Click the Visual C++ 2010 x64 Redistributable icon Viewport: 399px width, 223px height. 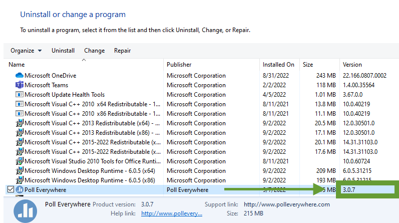pyautogui.click(x=20, y=104)
